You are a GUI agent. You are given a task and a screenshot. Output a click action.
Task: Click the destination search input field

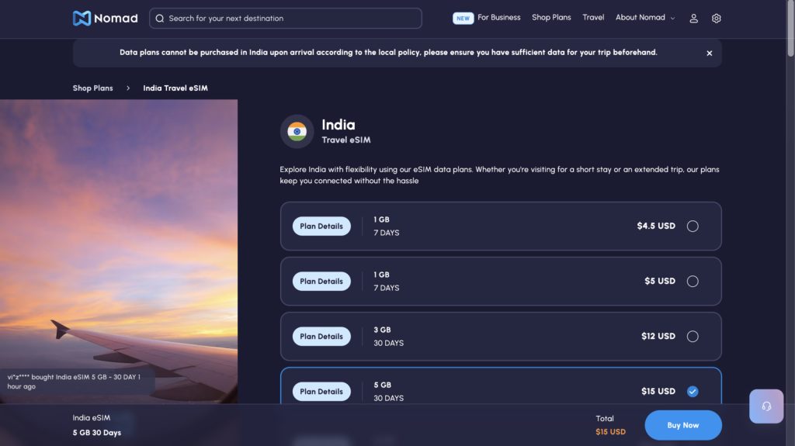(291, 19)
